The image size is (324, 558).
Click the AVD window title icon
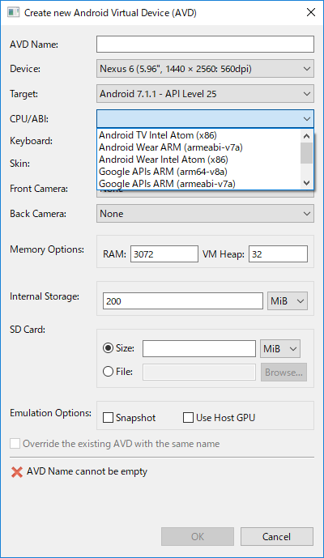coord(14,12)
